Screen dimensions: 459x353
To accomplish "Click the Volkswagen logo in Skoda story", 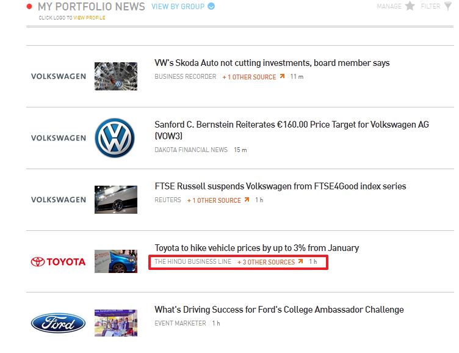I will click(x=59, y=76).
